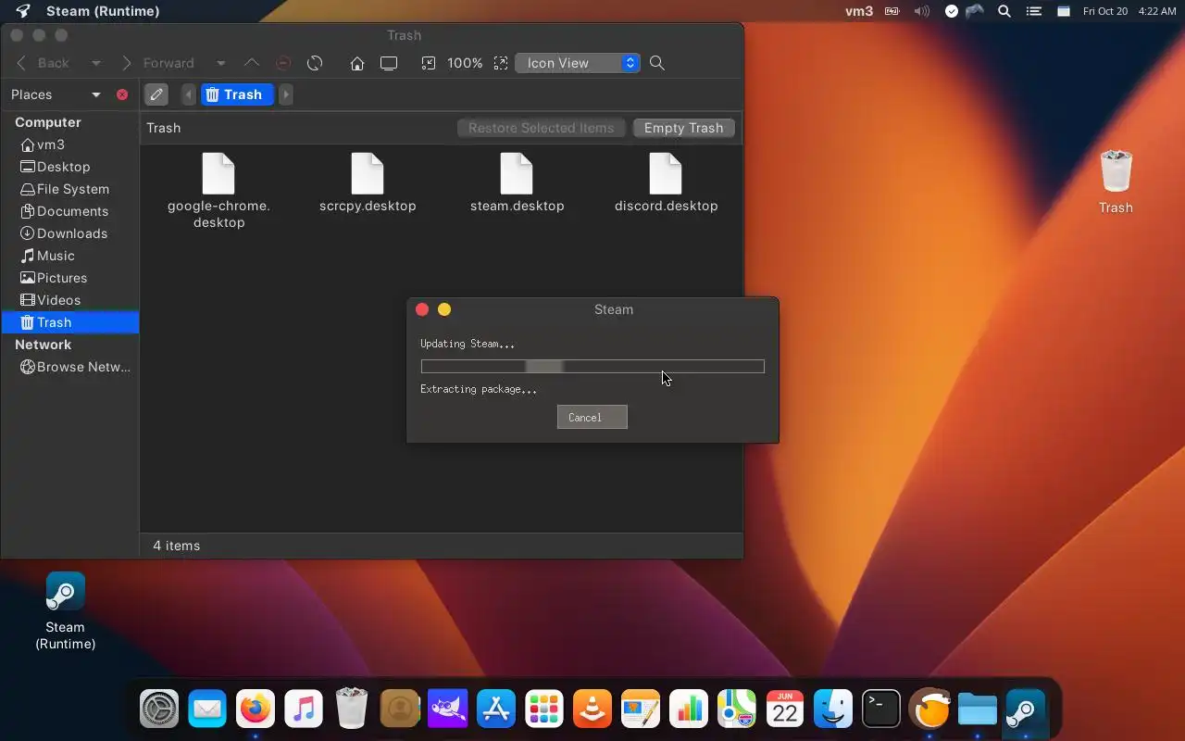This screenshot has width=1185, height=741.
Task: Open Calendar app in the dock
Action: pyautogui.click(x=785, y=710)
